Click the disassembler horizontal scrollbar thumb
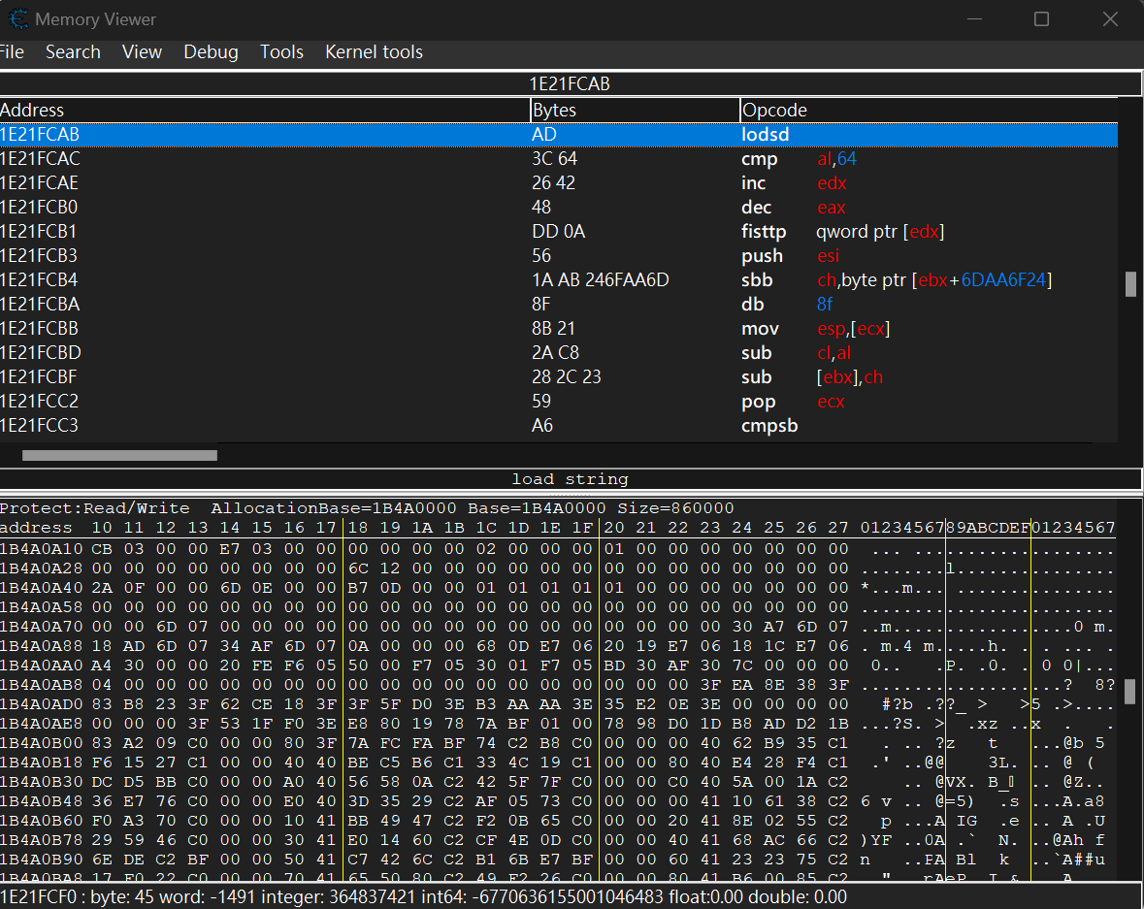The height and width of the screenshot is (909, 1144). [119, 455]
